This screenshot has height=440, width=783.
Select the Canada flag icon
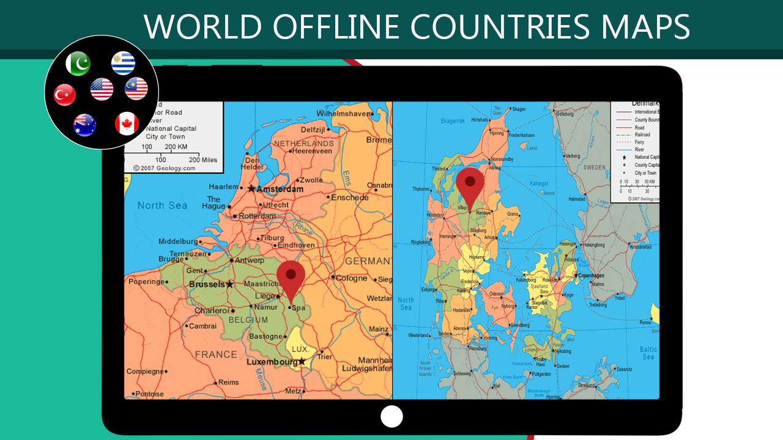127,124
